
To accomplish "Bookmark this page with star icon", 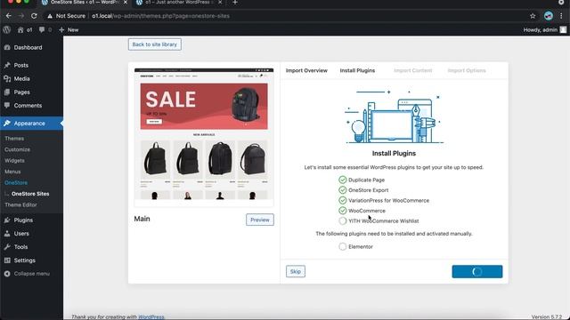I will (x=533, y=16).
